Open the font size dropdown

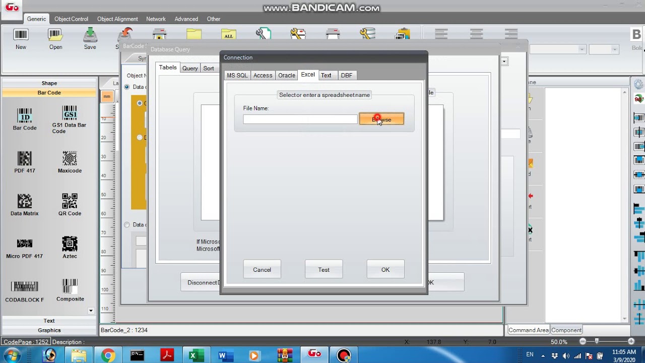614,49
